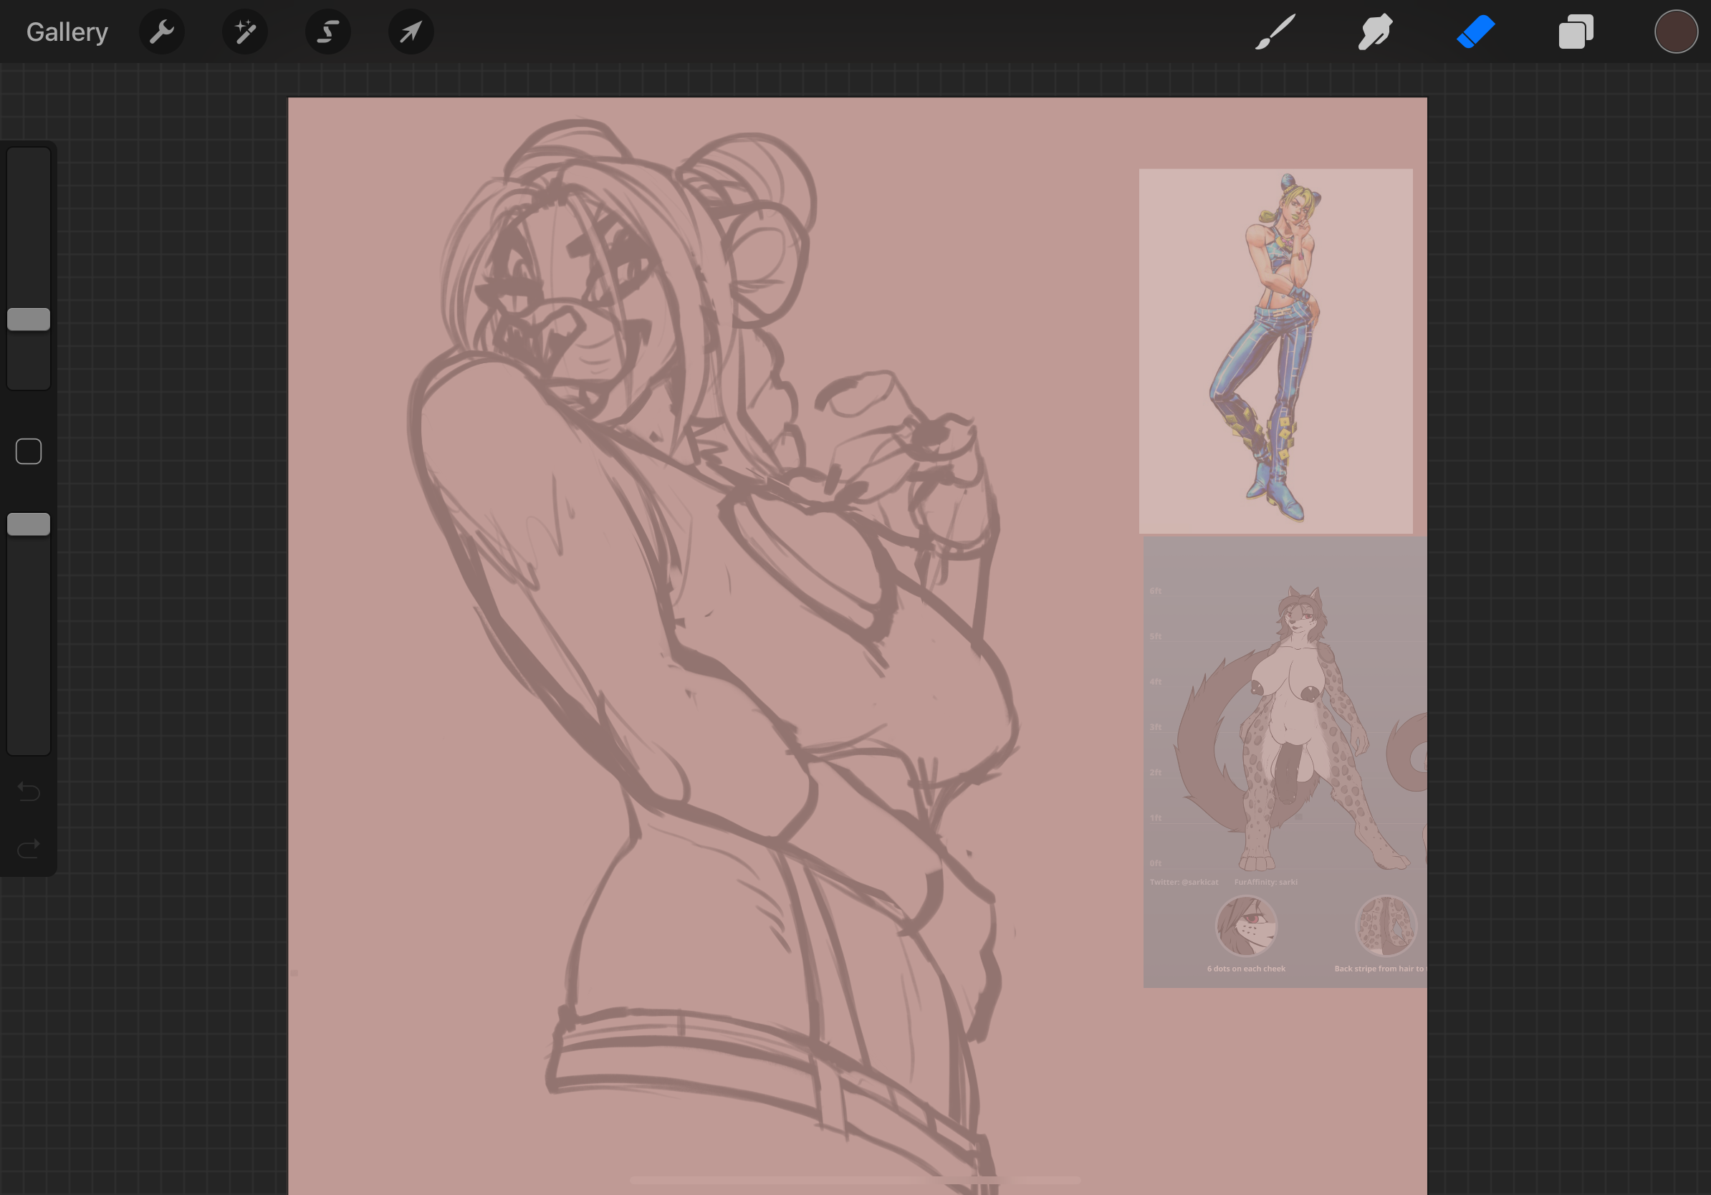This screenshot has width=1711, height=1195.
Task: Click the brush opacity slider handle
Action: 29,524
